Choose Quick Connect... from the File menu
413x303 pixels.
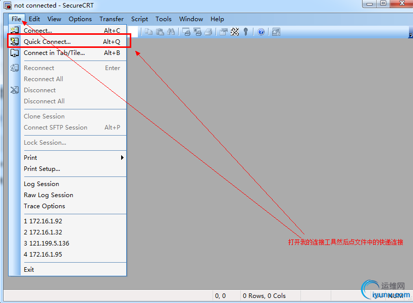(x=68, y=41)
